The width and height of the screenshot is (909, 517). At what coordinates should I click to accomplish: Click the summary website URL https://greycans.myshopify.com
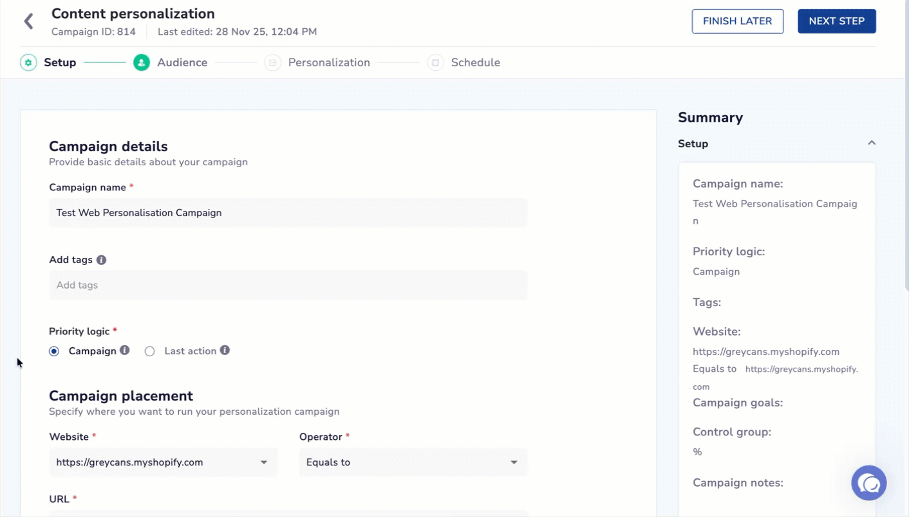click(766, 352)
